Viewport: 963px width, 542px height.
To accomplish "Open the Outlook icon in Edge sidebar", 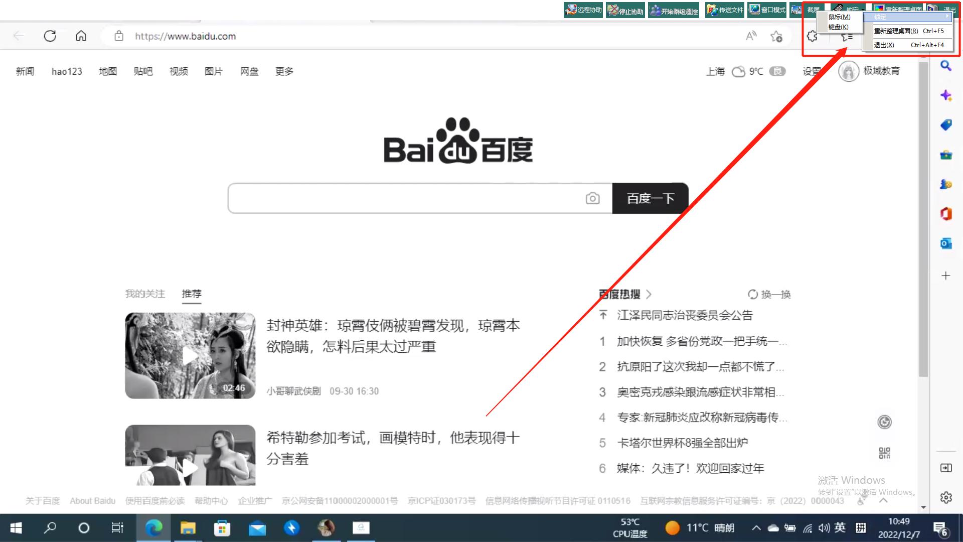I will pos(946,243).
